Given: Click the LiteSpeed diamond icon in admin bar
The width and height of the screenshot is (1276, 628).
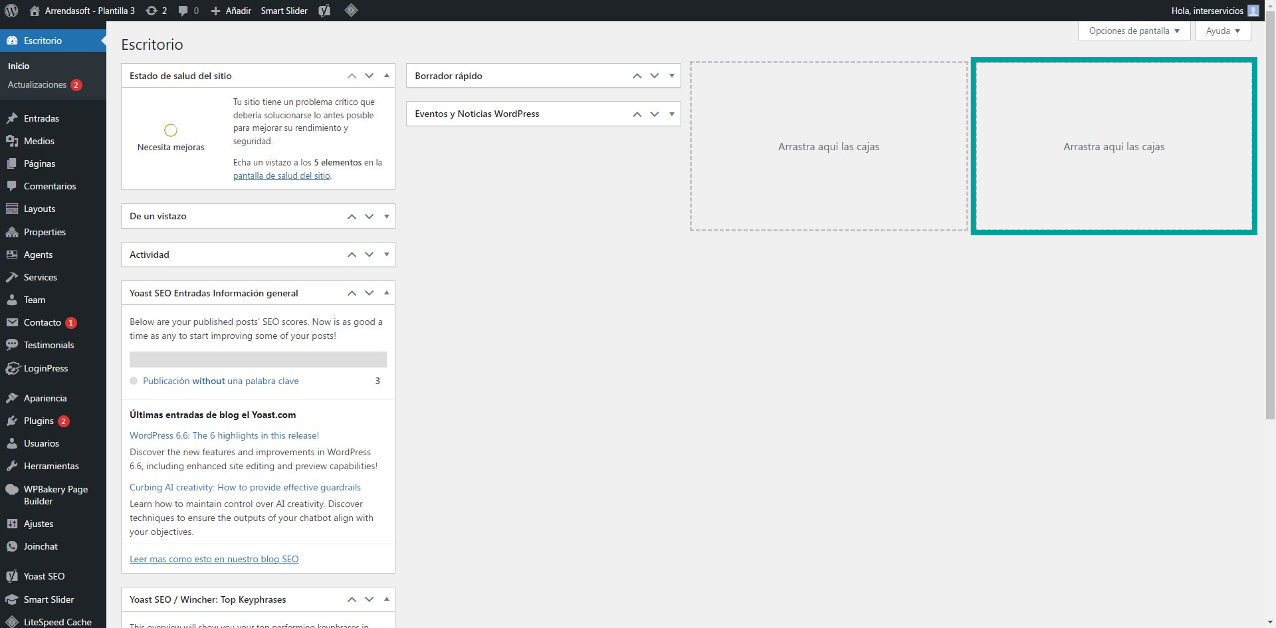Looking at the screenshot, I should tap(352, 10).
